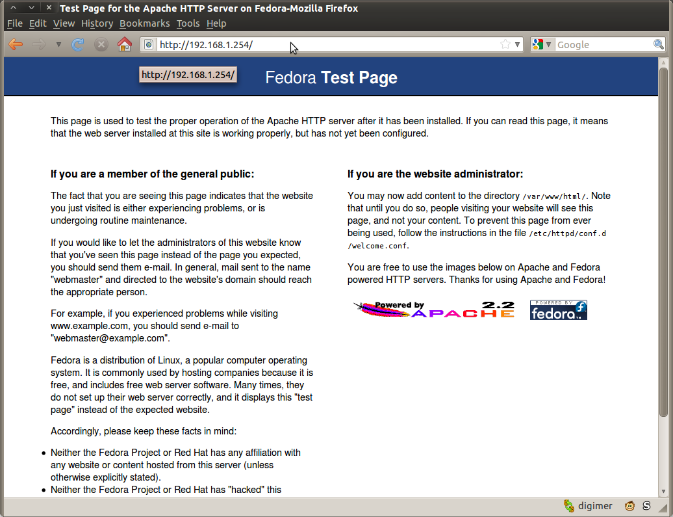Screen dimensions: 673x517
Task: Click the scrollbar down arrow
Action: (663, 491)
